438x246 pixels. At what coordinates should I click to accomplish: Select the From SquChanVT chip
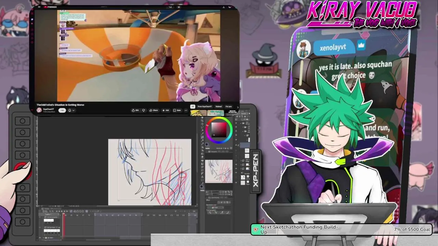click(x=205, y=107)
